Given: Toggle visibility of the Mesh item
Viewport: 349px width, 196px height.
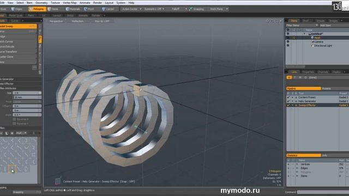Looking at the screenshot, I should coord(288,38).
